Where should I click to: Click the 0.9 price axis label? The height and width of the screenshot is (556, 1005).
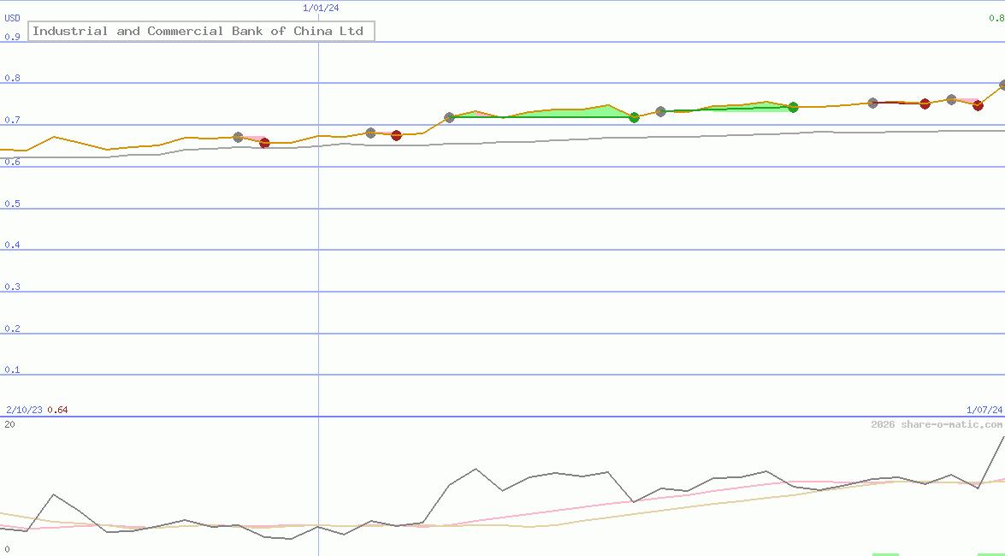13,37
